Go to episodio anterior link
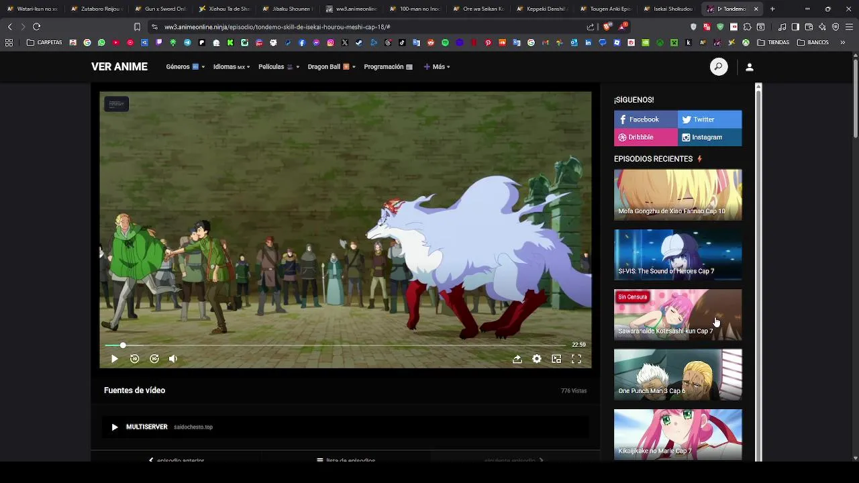859x483 pixels. pyautogui.click(x=176, y=460)
